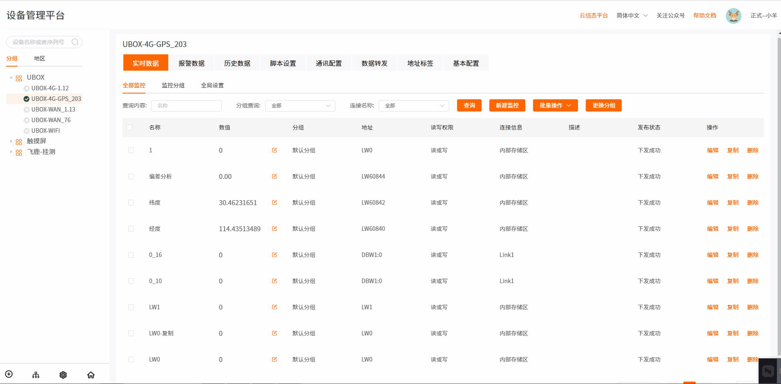
Task: Click status icon of UBOX-WAN_76
Action: (x=27, y=120)
